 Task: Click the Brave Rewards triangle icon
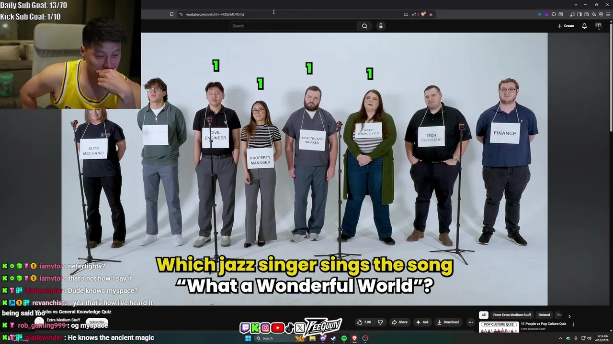point(431,14)
